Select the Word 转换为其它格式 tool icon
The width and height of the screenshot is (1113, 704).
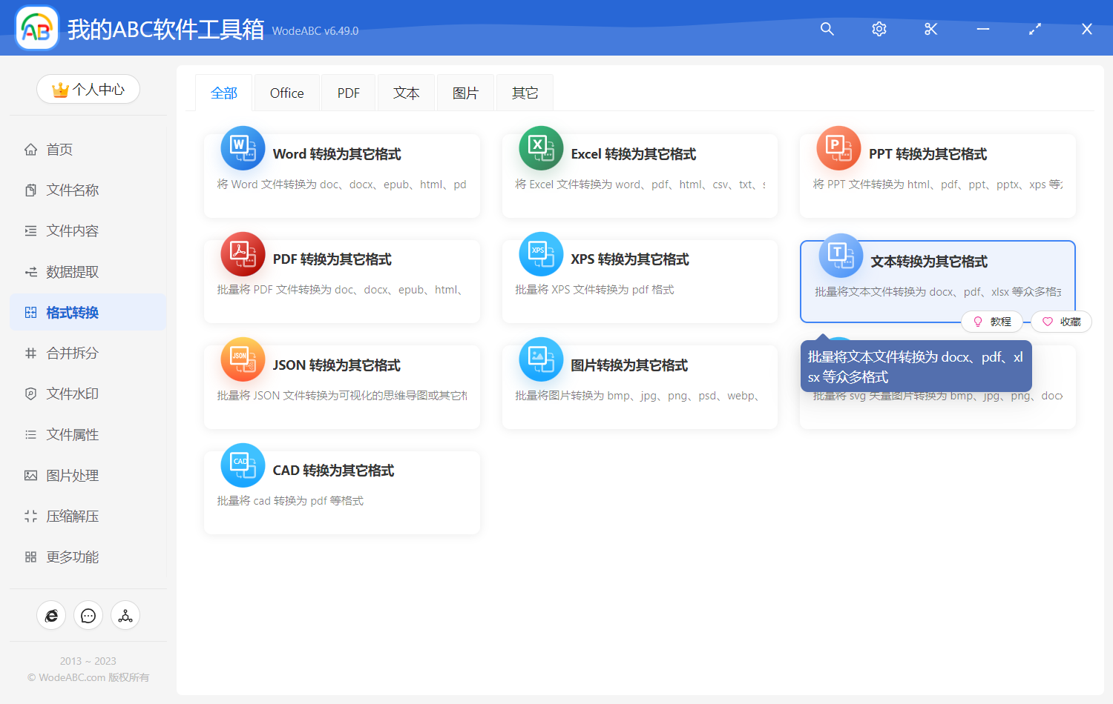tap(243, 148)
